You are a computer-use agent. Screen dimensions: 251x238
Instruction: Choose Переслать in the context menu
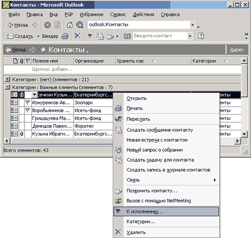tap(166, 119)
